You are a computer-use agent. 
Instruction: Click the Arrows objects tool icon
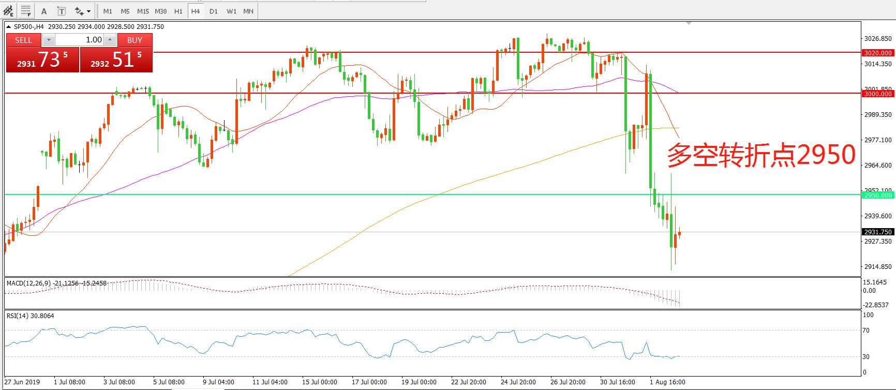pyautogui.click(x=79, y=11)
